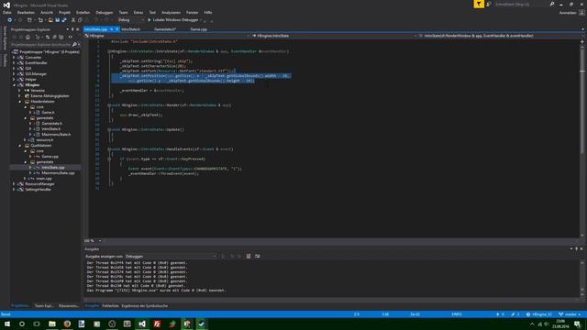Click the navigate backward toolbar icon
587x330 pixels.
[10, 20]
